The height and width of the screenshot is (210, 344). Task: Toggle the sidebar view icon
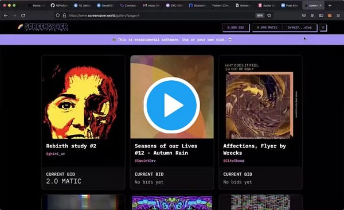321,15
